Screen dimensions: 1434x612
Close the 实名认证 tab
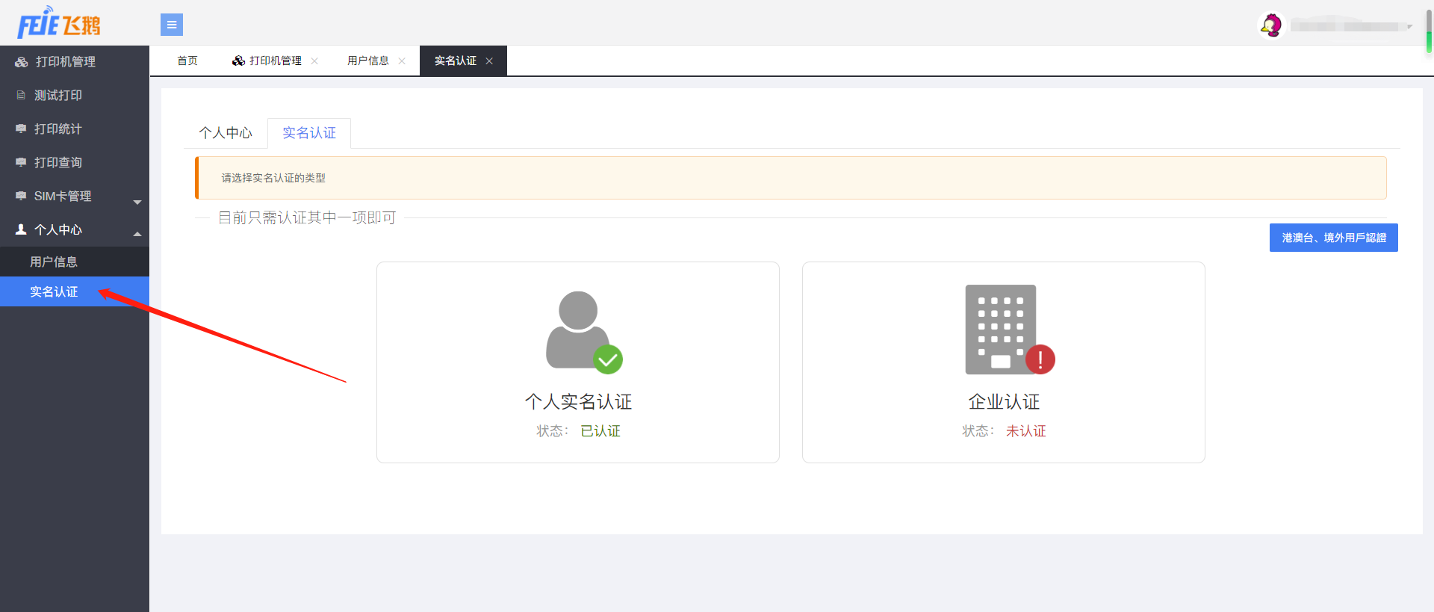489,61
